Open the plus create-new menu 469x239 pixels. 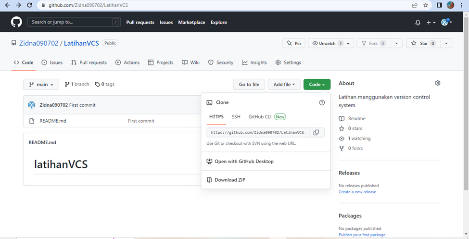431,23
